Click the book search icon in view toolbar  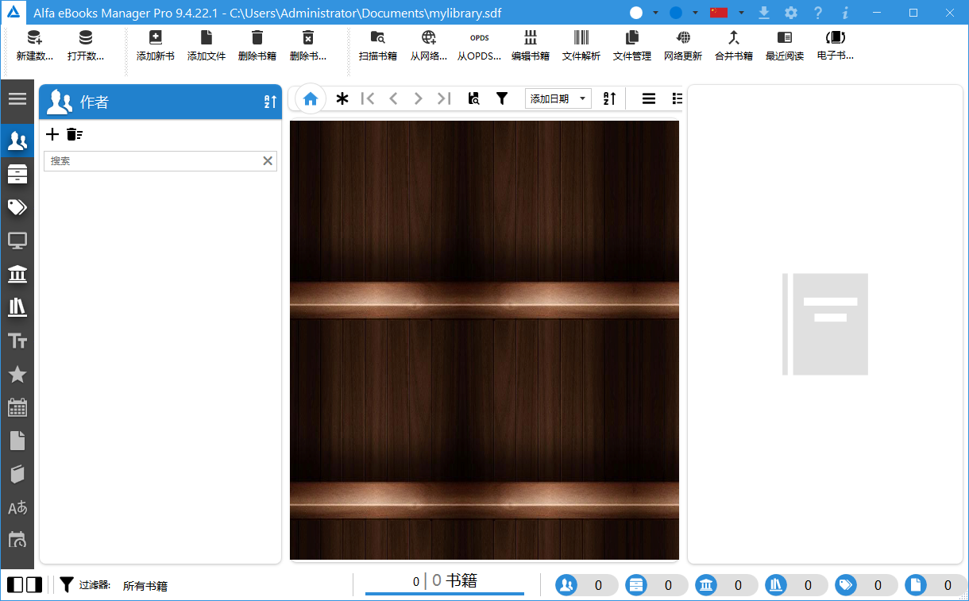click(474, 98)
